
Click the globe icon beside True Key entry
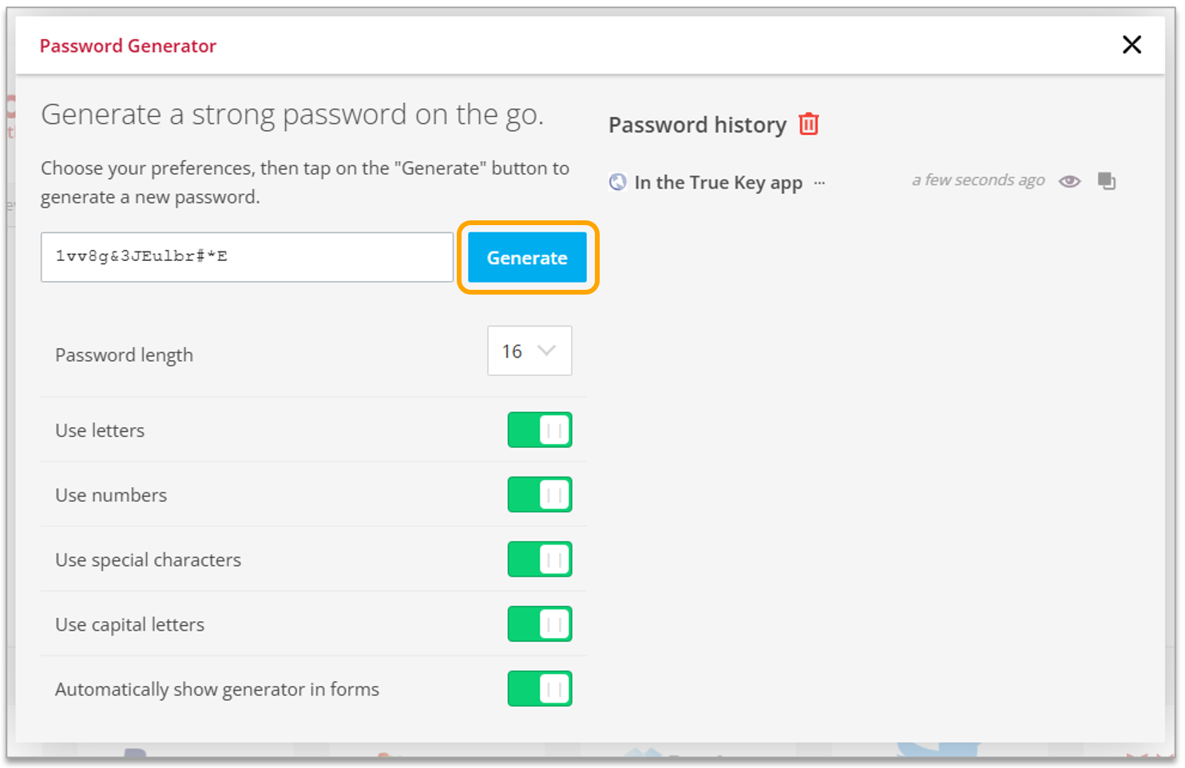pyautogui.click(x=616, y=182)
